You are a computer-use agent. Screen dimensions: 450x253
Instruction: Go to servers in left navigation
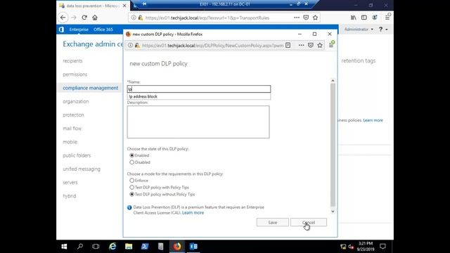pos(70,182)
